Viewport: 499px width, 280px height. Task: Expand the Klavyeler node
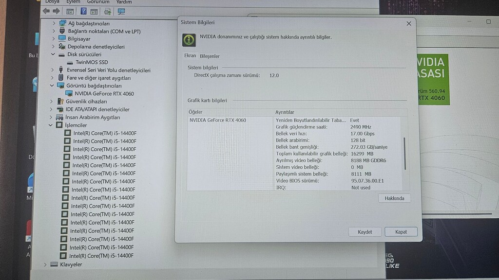coord(45,264)
